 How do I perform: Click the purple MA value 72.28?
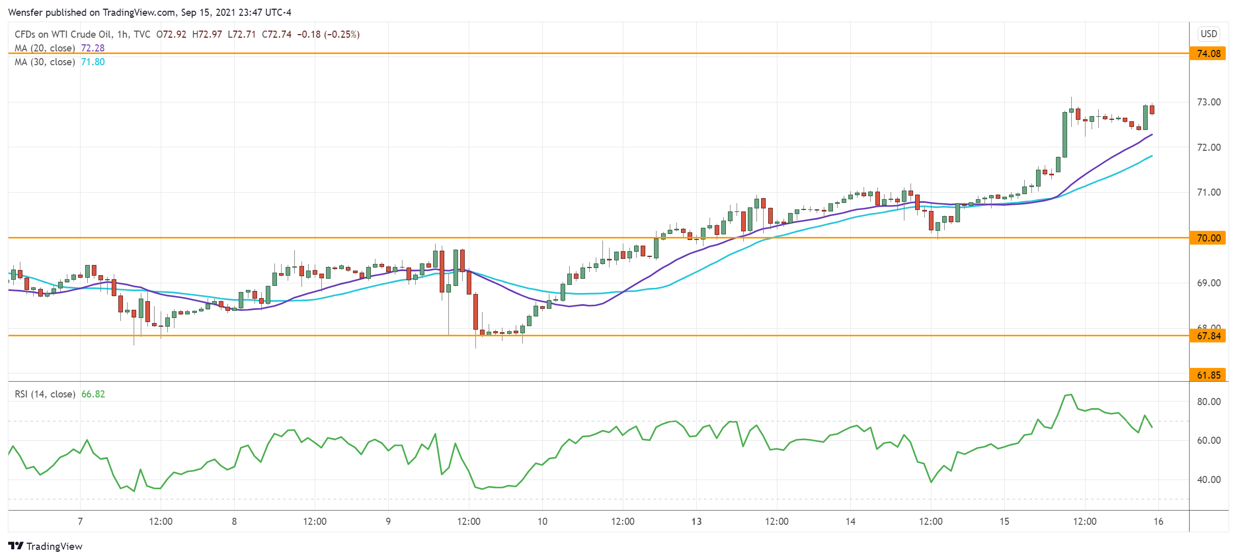point(93,48)
